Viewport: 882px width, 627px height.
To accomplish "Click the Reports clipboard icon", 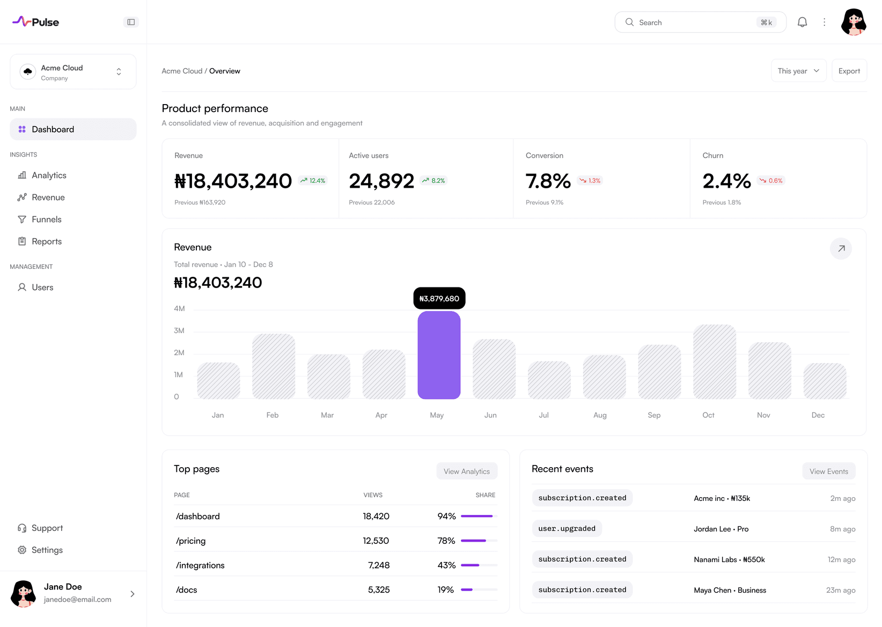I will [22, 241].
